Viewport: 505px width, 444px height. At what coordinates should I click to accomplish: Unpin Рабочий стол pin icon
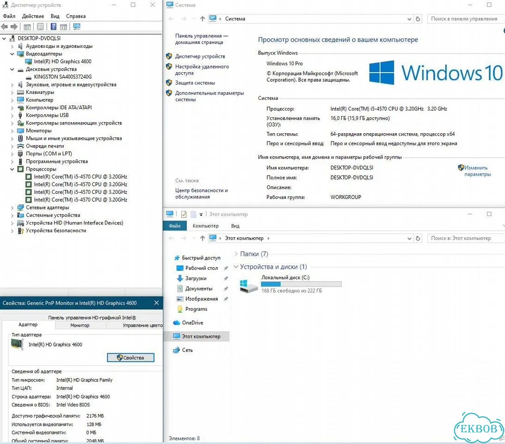coord(226,268)
